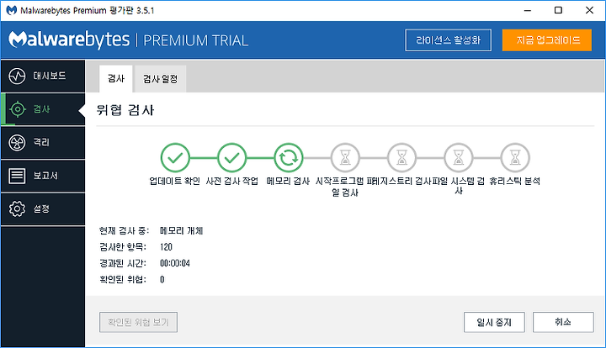Select the 검사 scan target icon

(17, 109)
